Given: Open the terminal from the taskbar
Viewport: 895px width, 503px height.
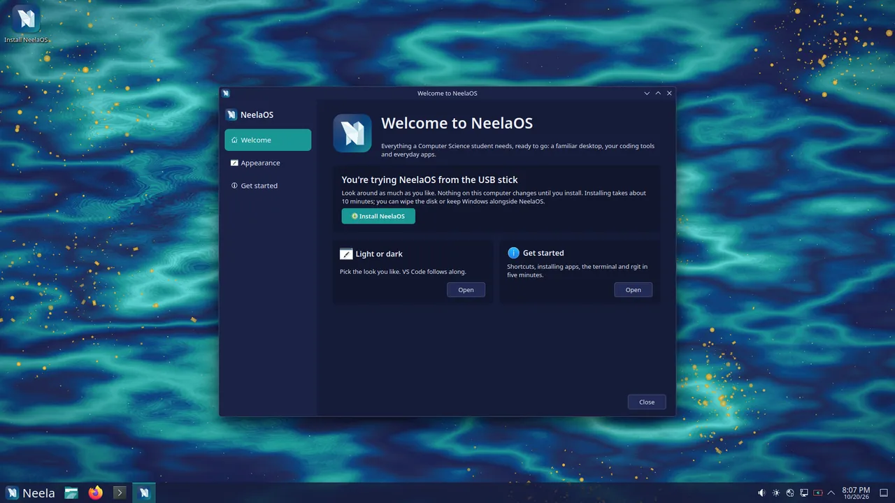Looking at the screenshot, I should pyautogui.click(x=120, y=493).
